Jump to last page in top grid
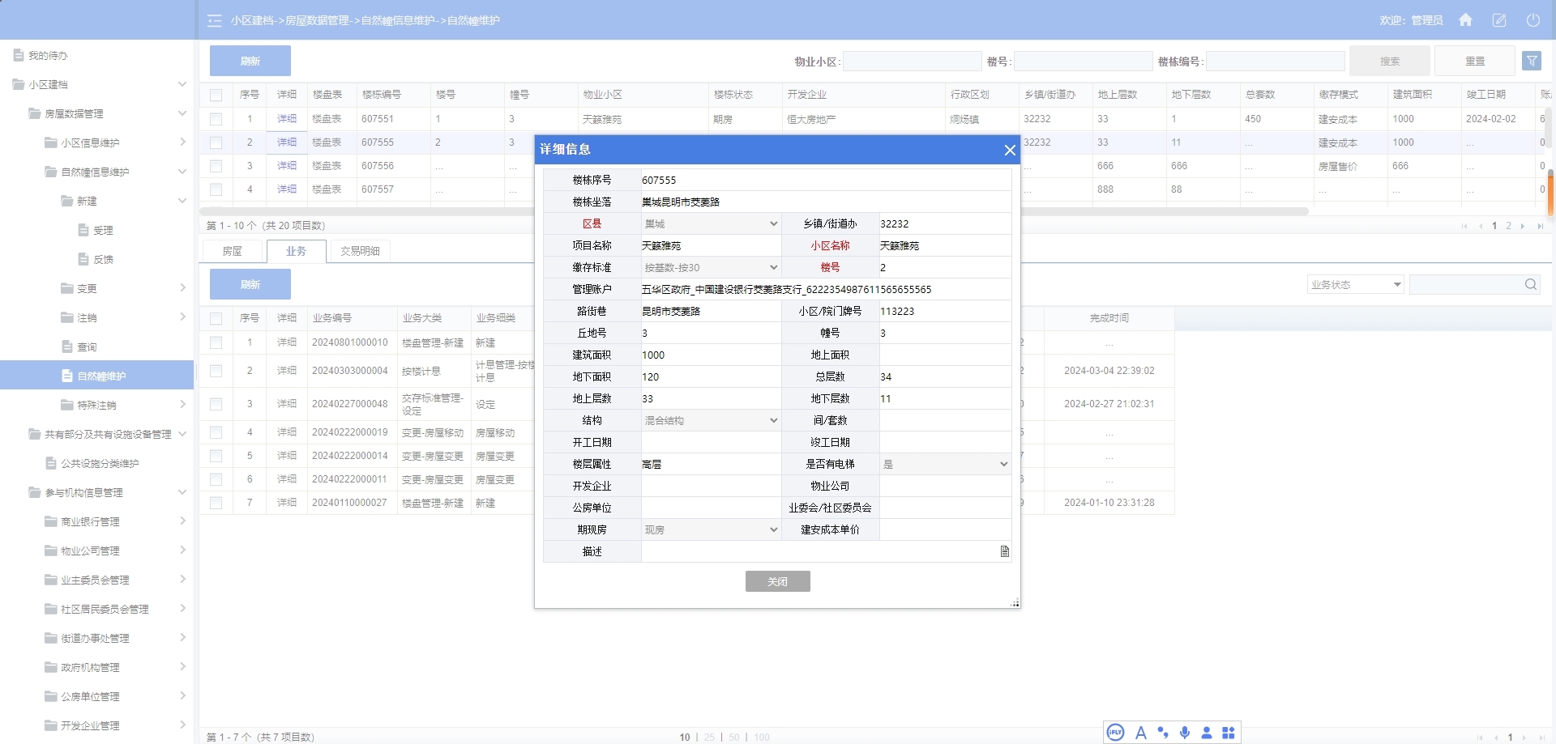The height and width of the screenshot is (744, 1556). click(x=1540, y=226)
